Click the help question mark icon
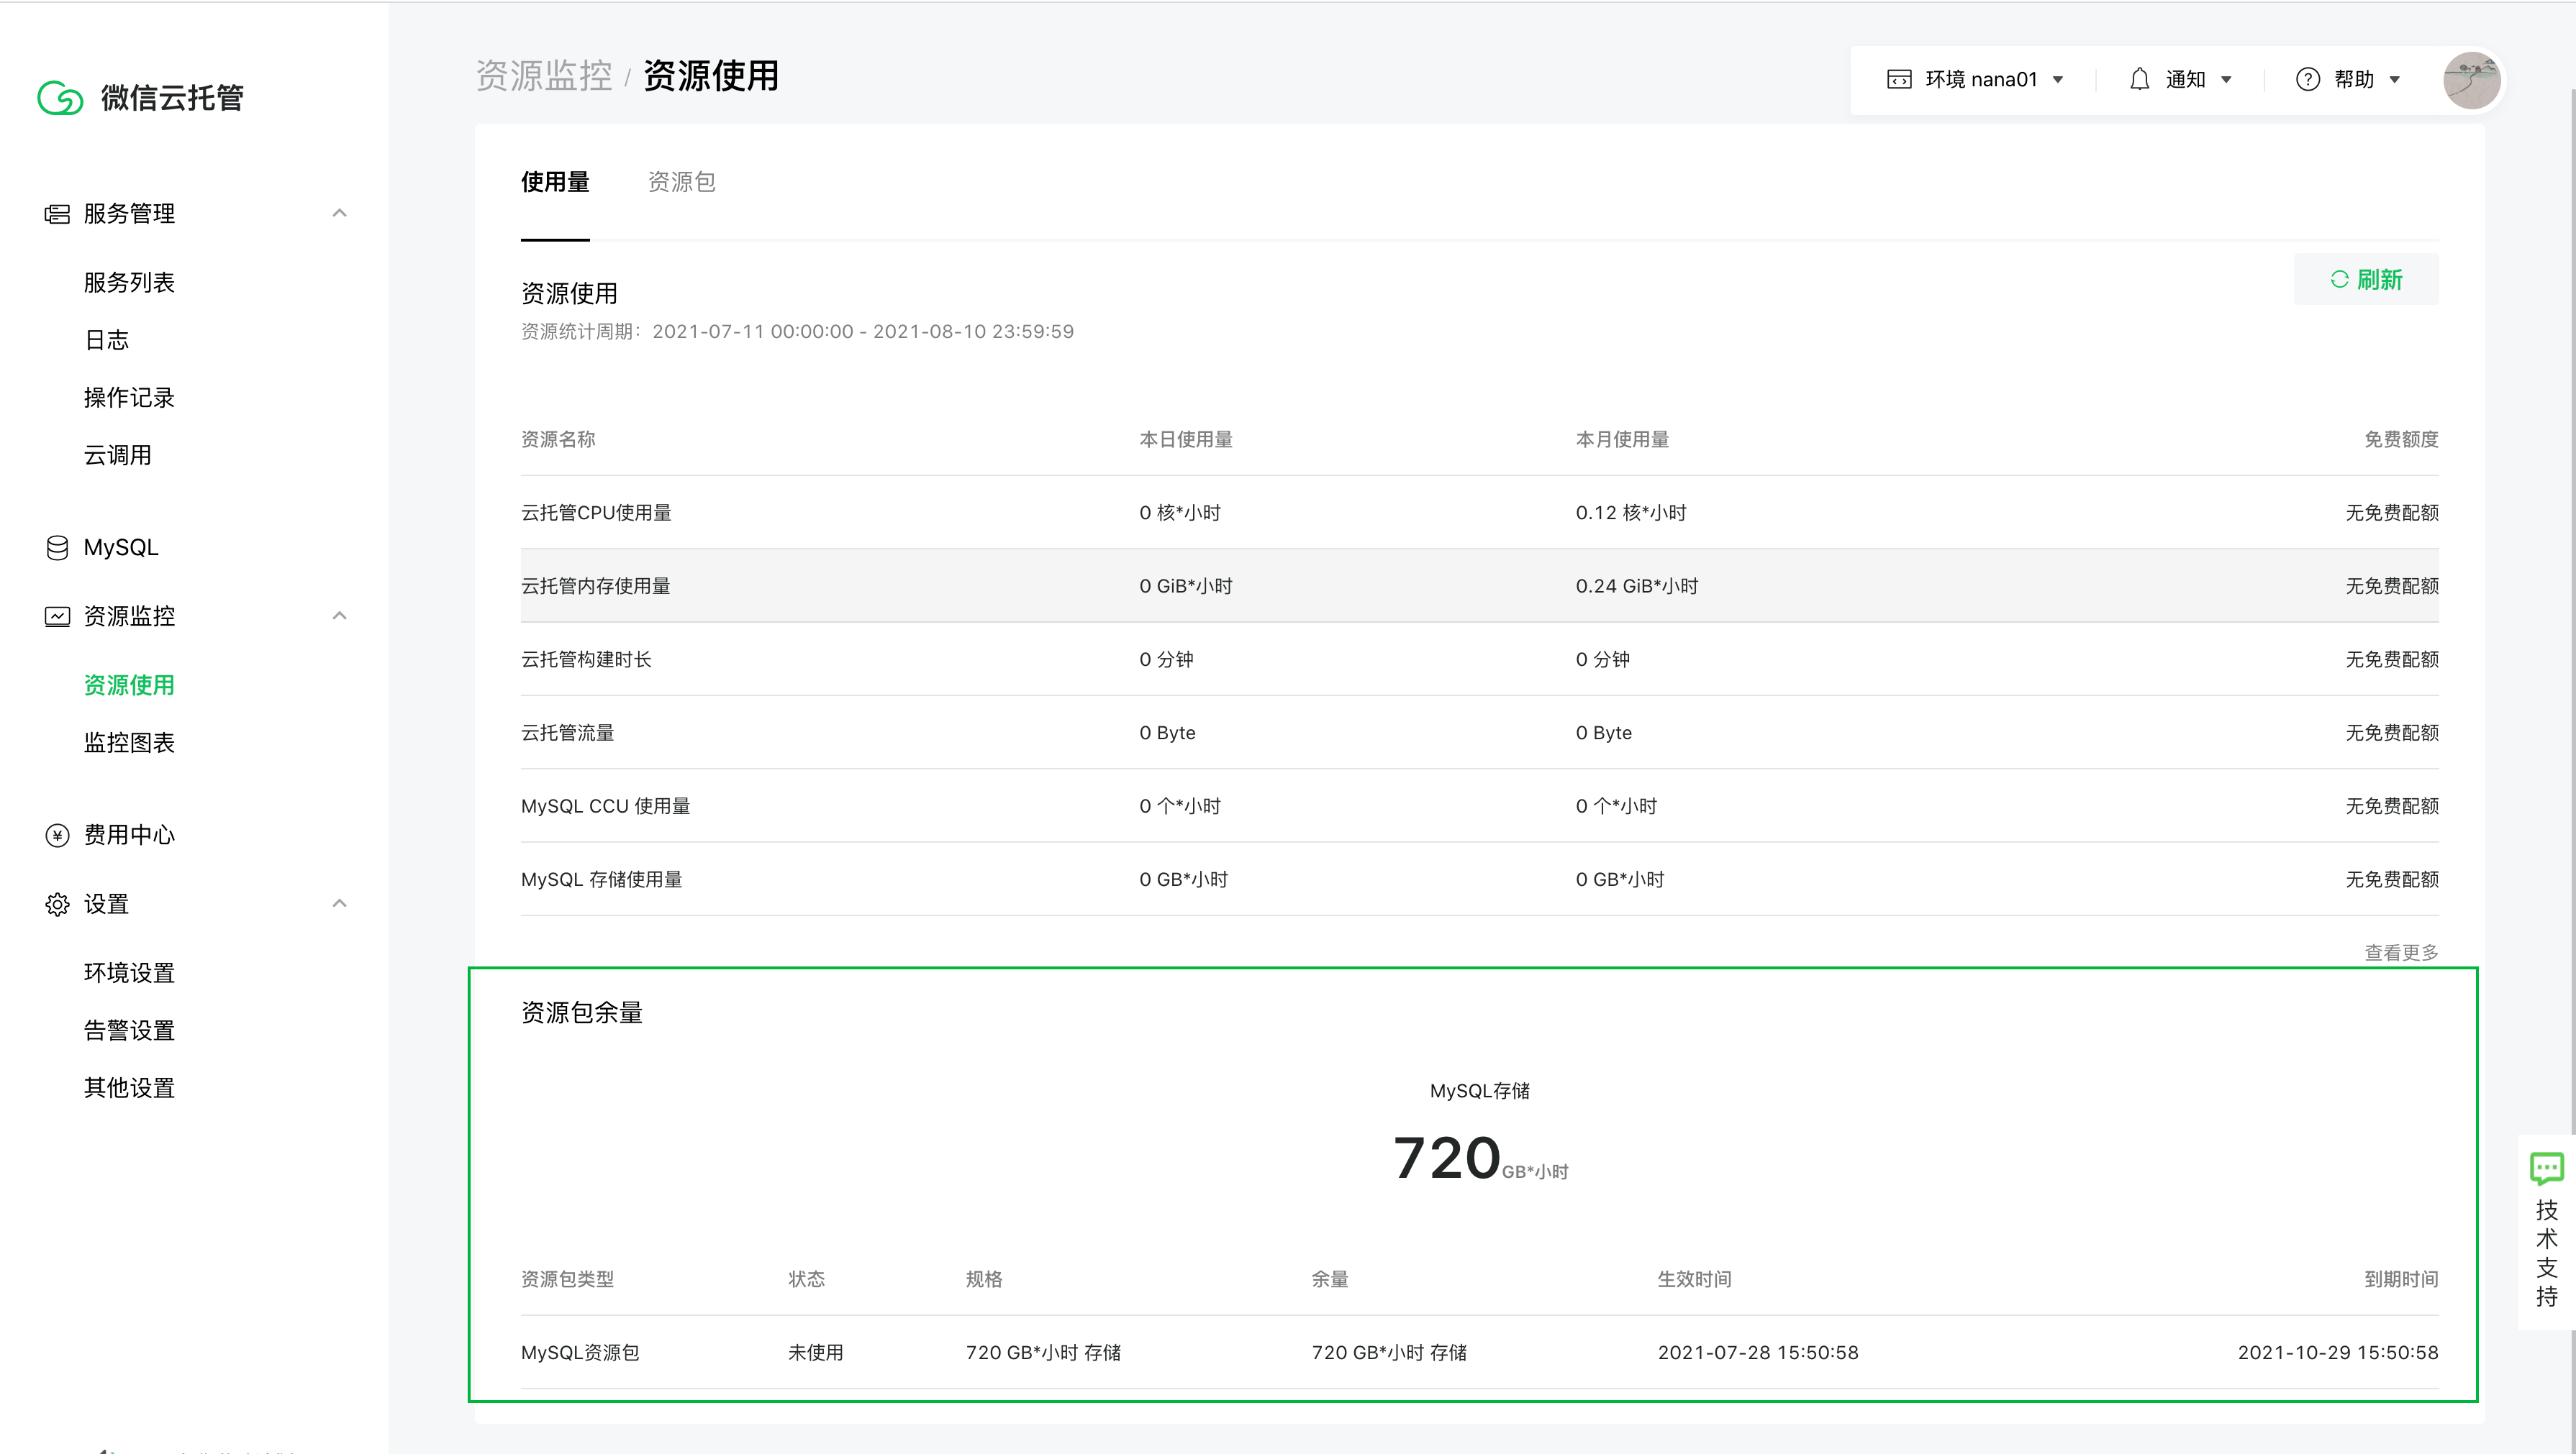2576x1454 pixels. click(2307, 80)
